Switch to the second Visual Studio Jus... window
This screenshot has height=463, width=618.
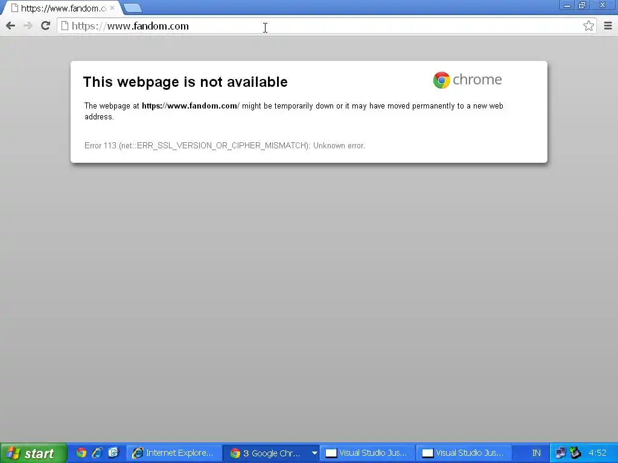[x=464, y=453]
